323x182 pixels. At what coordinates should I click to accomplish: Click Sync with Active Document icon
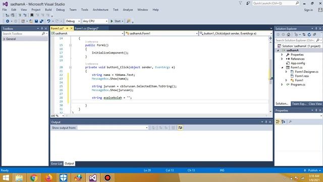(x=304, y=35)
